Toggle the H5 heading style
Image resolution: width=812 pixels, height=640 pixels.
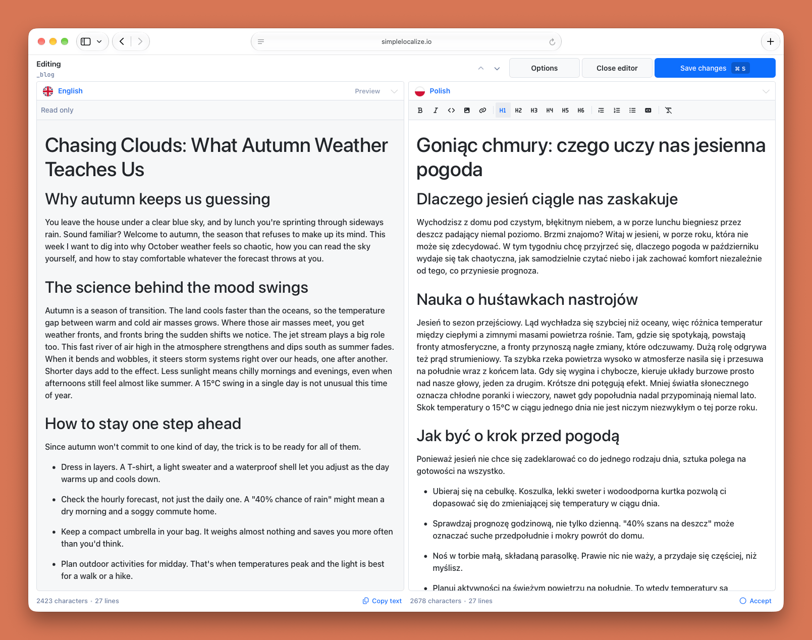point(565,110)
